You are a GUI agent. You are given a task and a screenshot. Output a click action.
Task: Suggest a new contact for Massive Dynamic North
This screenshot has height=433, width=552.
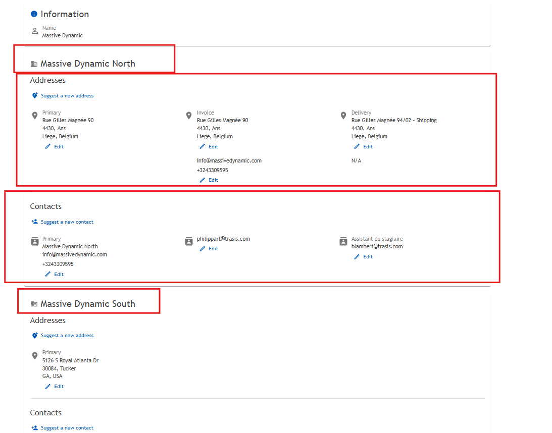tap(67, 222)
